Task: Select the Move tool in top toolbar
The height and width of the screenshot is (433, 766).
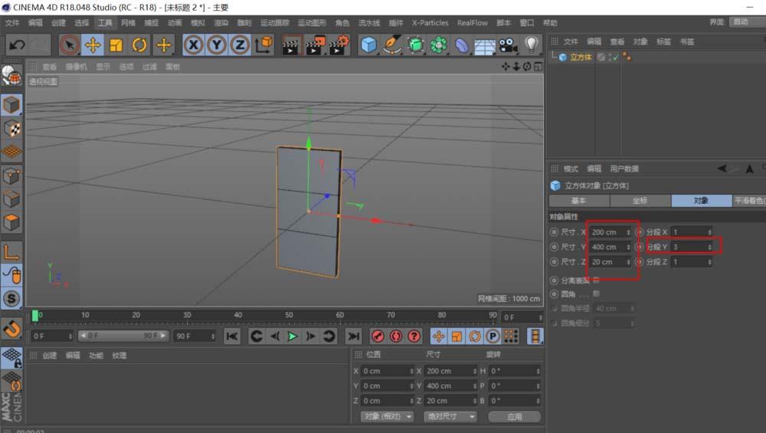Action: click(x=93, y=45)
